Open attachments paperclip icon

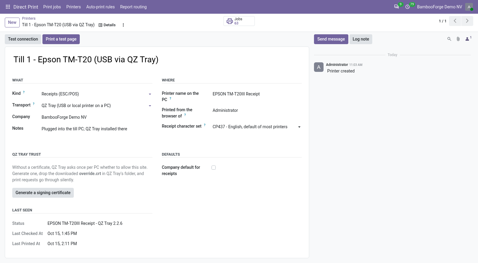(458, 39)
